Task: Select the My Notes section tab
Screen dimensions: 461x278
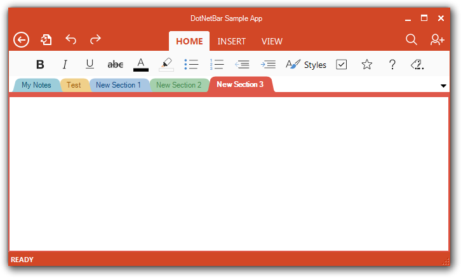Action: [36, 85]
